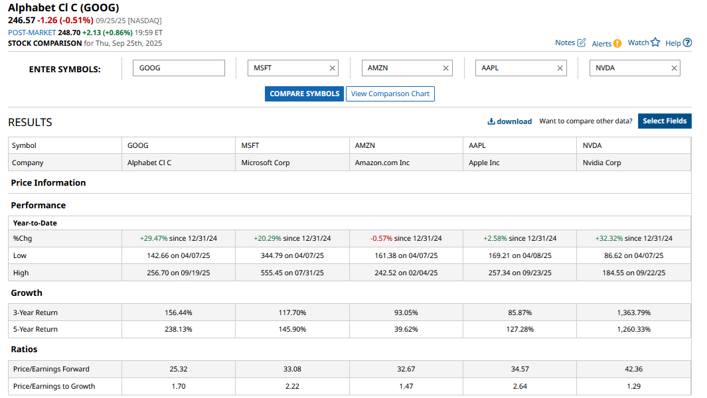Select the Nvidia Corp company cell
This screenshot has width=707, height=398.
(634, 163)
